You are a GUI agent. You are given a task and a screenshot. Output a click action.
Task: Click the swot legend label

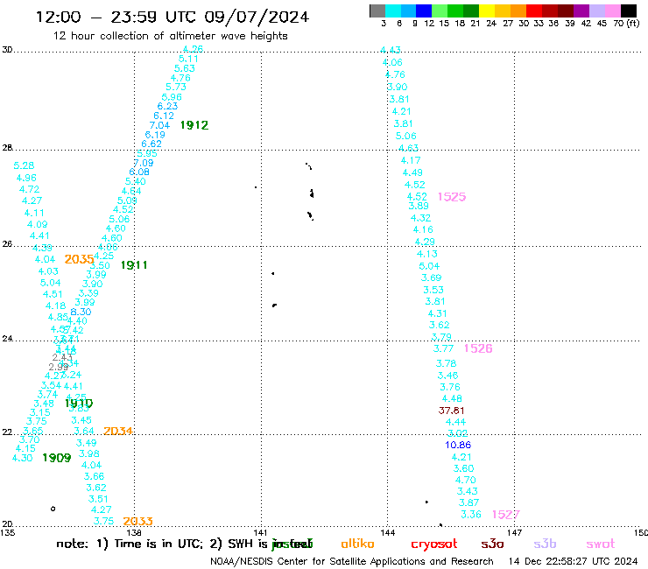point(601,544)
